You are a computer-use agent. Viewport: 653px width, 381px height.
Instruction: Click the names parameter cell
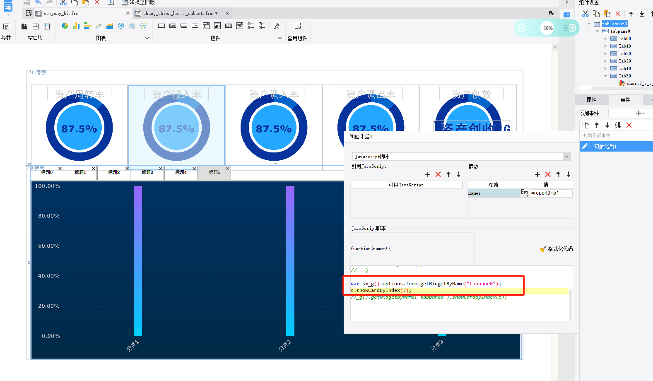click(x=494, y=193)
